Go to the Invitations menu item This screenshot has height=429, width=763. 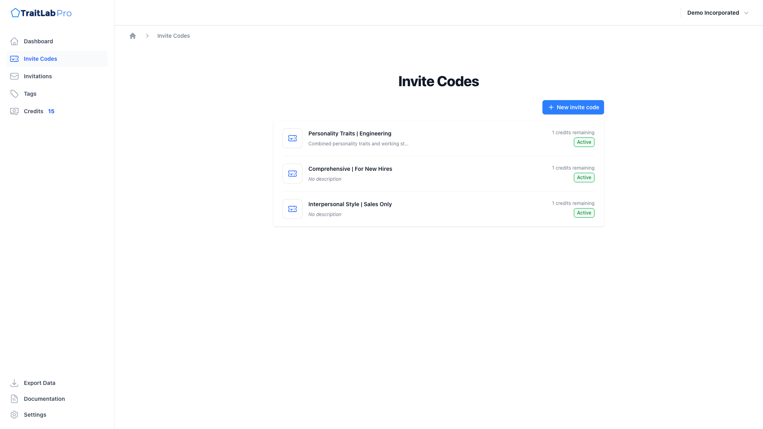point(38,76)
